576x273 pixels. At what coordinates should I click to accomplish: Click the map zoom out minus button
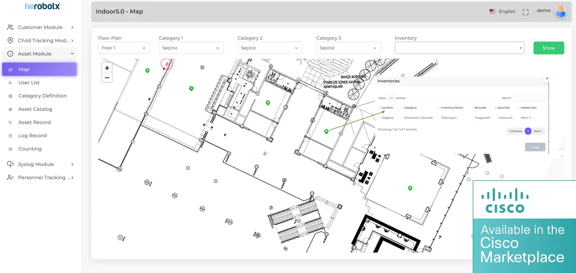tap(107, 77)
